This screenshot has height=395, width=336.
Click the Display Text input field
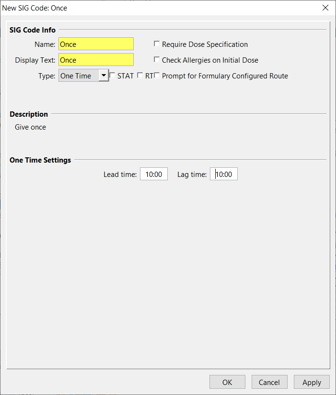(96, 60)
